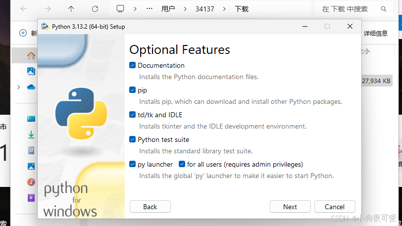Screen dimensions: 402x226
Task: Click File Explorer back arrow
Action: pyautogui.click(x=24, y=9)
